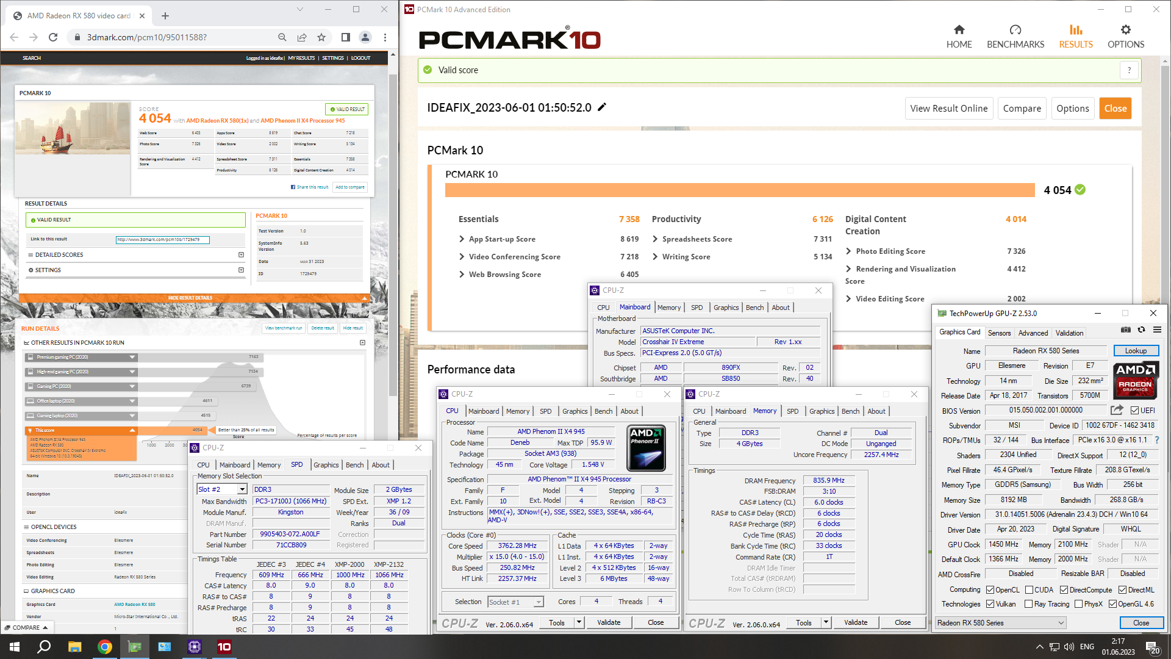
Task: Click the orange Close button in PCMark 10
Action: [x=1115, y=109]
